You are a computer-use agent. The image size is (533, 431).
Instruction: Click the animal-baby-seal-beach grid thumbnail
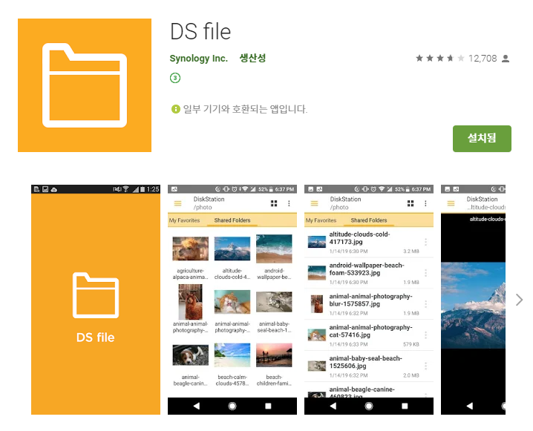(x=274, y=302)
